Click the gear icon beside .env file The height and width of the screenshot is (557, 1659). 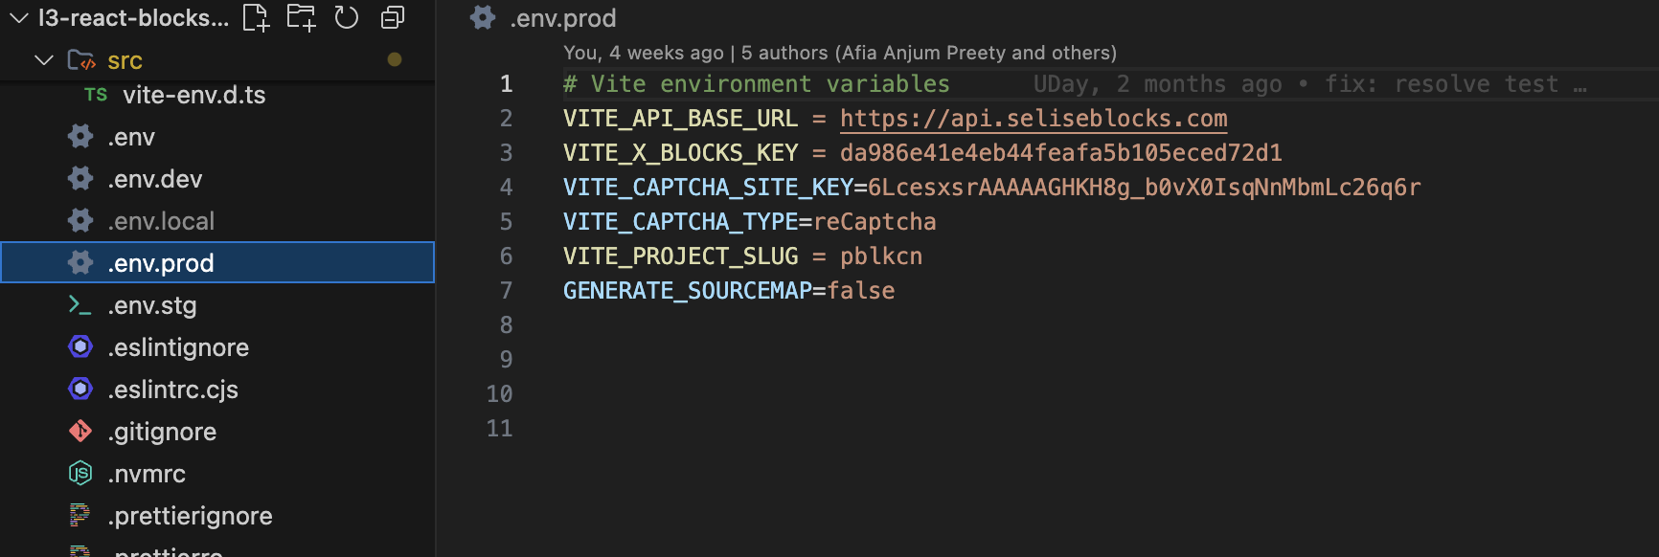pyautogui.click(x=80, y=137)
